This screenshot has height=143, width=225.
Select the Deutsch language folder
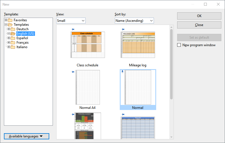point(22,29)
